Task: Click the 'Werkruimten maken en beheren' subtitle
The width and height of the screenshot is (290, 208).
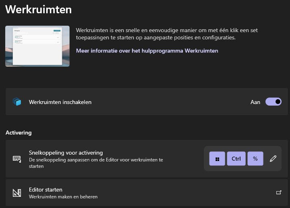Action: (63, 197)
